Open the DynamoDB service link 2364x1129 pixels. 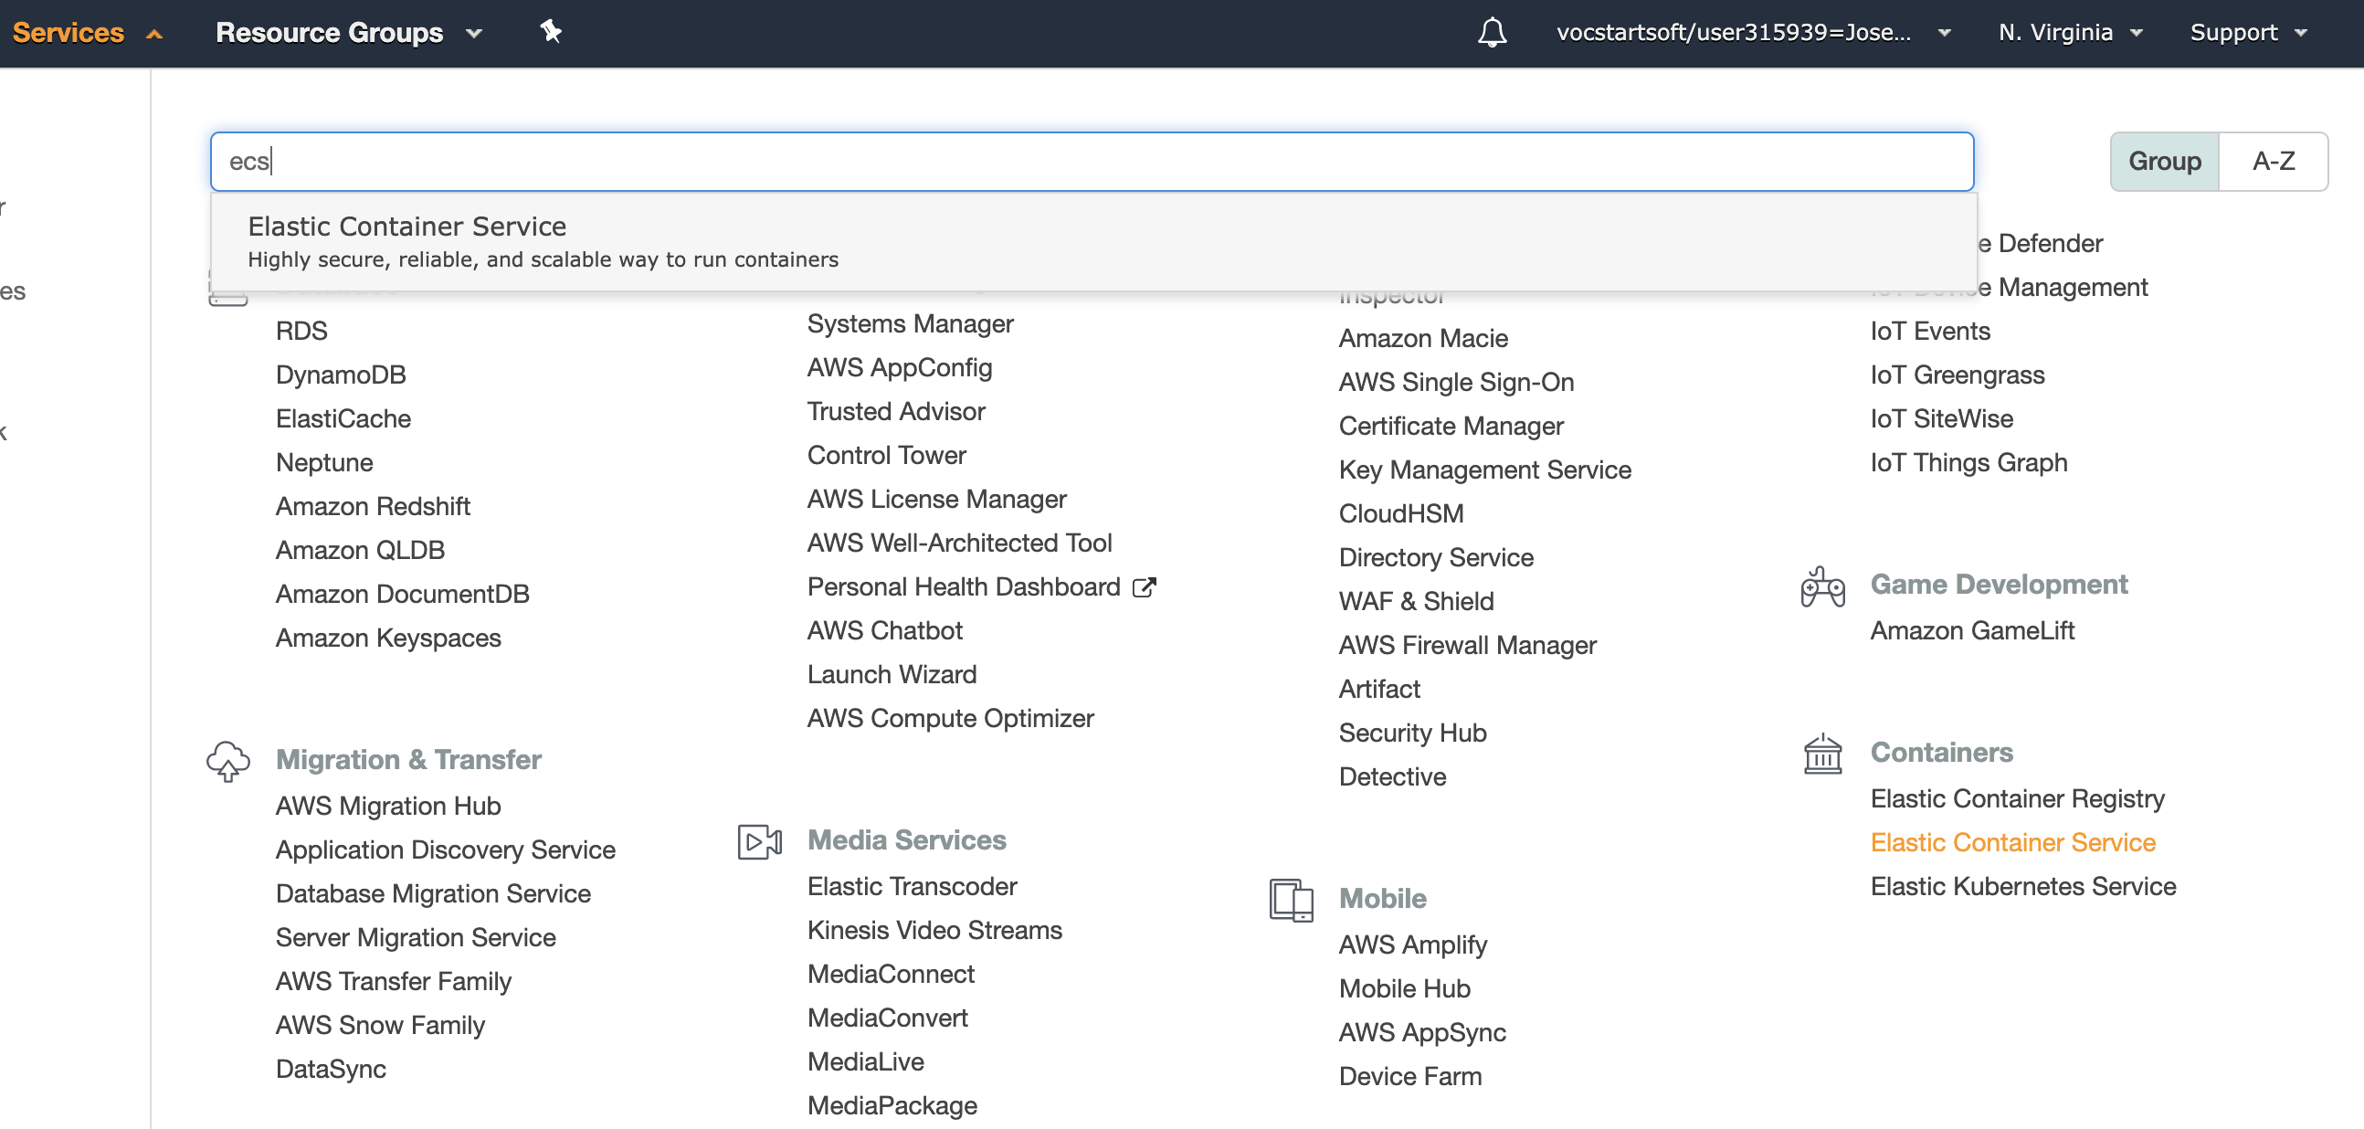(x=341, y=375)
